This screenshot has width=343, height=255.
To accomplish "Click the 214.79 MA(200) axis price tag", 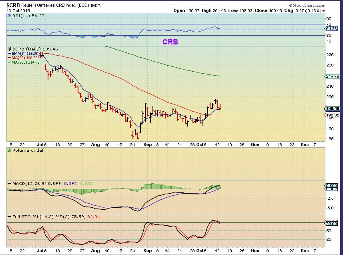I will click(333, 76).
